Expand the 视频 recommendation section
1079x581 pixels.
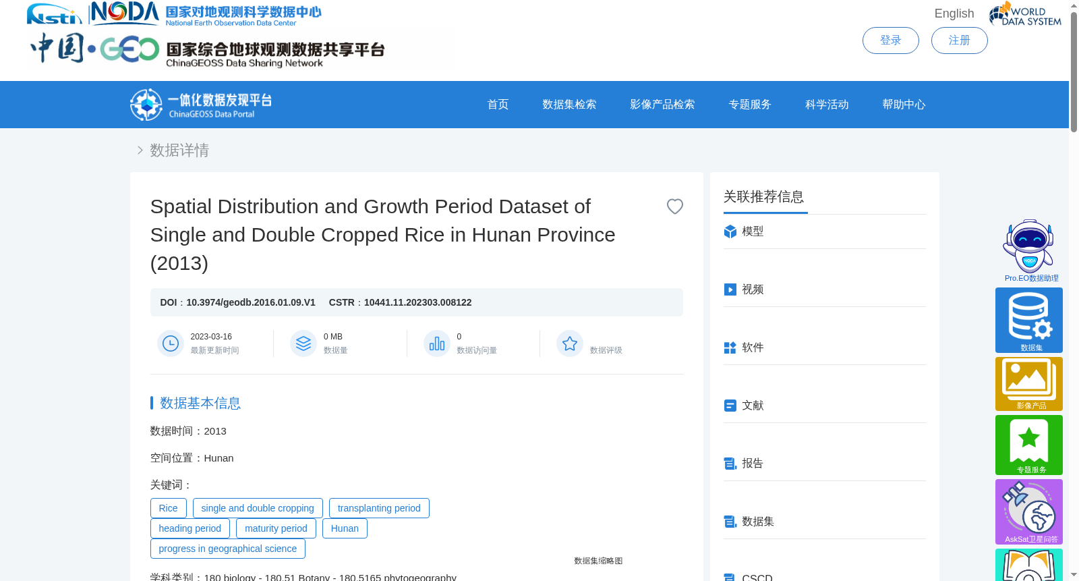[824, 289]
